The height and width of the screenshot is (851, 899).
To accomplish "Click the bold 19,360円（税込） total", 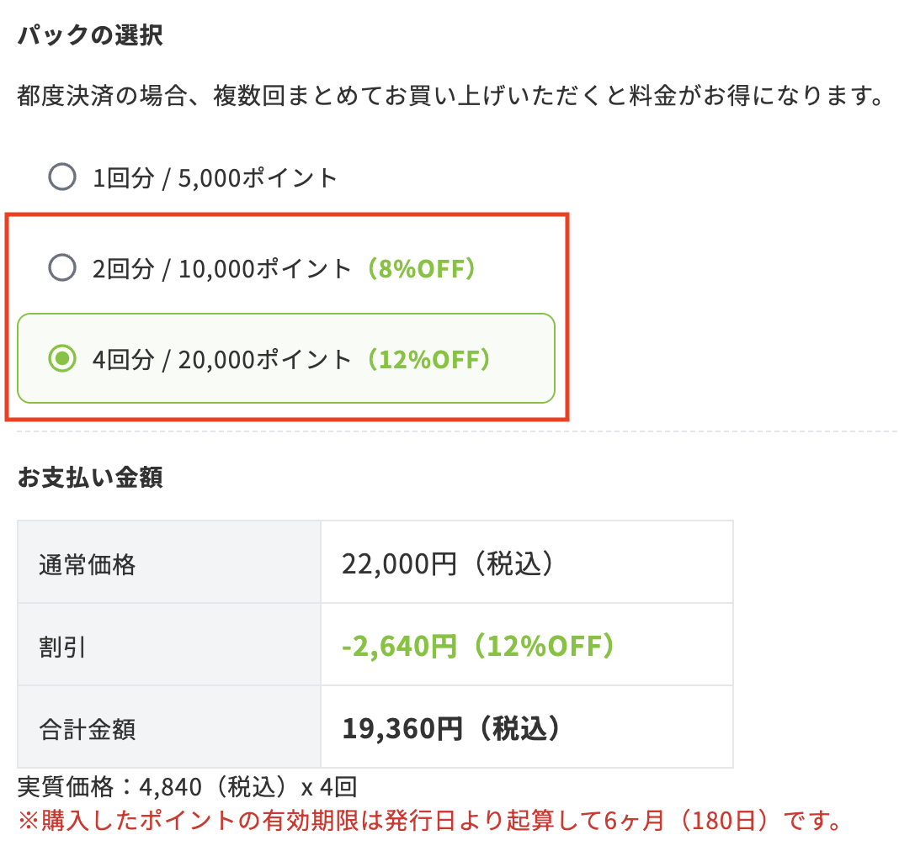I will 452,728.
